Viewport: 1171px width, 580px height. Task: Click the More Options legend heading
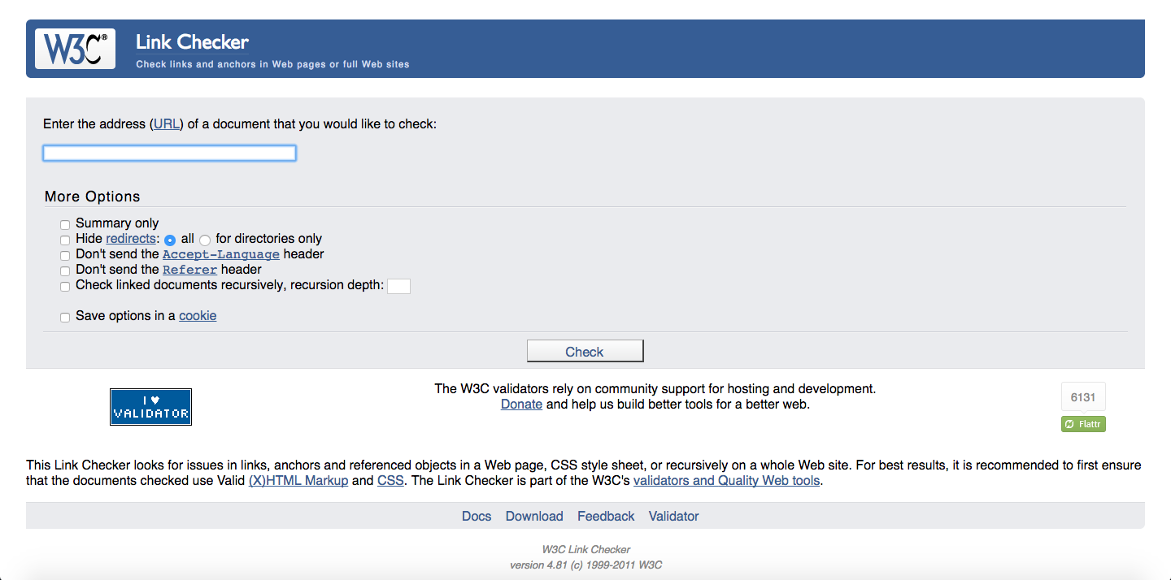93,197
